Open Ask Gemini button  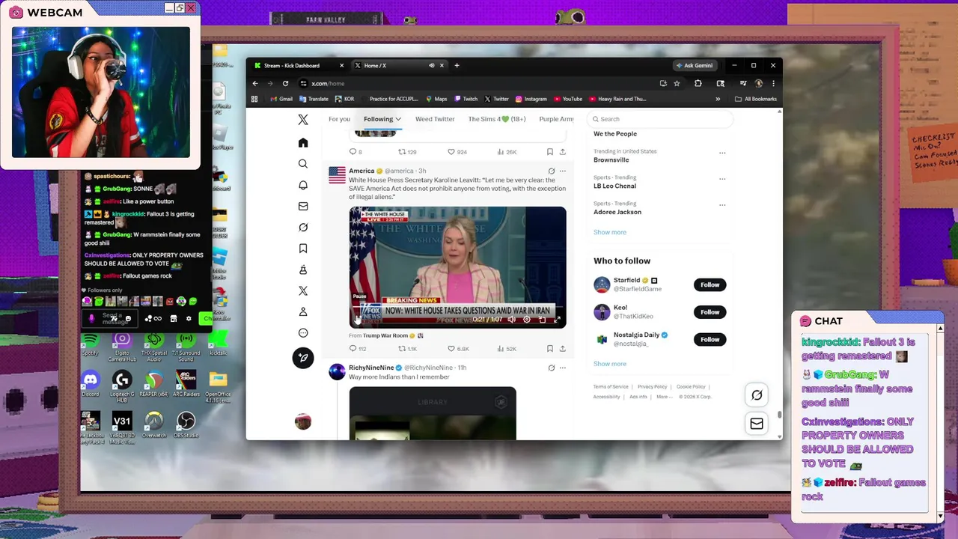pyautogui.click(x=695, y=65)
